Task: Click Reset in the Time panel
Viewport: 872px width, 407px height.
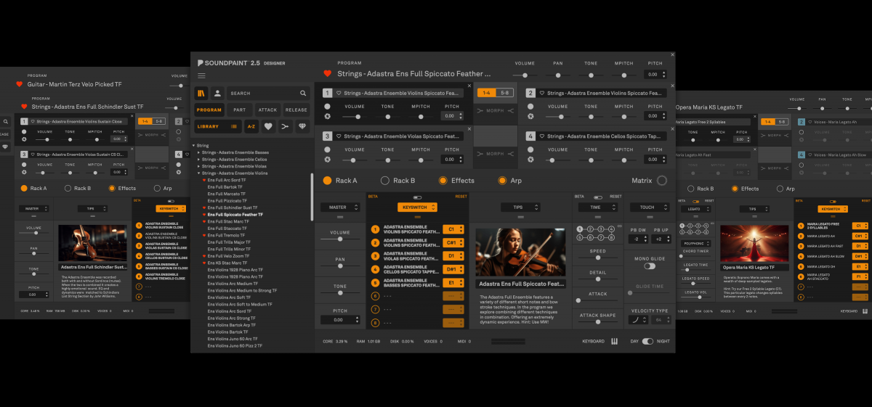Action: pos(615,197)
